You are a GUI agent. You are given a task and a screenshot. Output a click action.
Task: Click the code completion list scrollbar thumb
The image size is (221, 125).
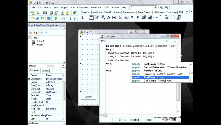pos(191,73)
